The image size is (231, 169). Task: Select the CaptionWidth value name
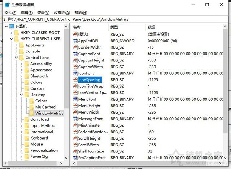coord(91,67)
